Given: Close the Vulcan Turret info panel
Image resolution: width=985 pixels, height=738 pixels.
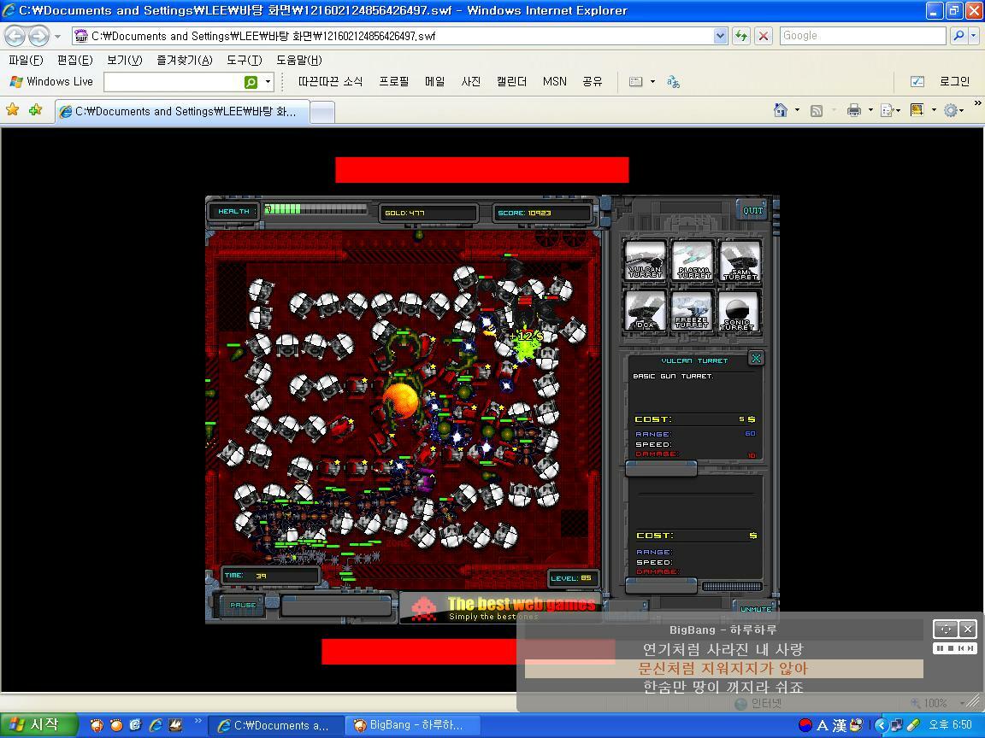Looking at the screenshot, I should [x=757, y=359].
